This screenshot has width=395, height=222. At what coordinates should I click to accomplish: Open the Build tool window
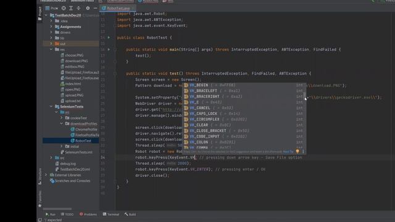pyautogui.click(x=130, y=215)
